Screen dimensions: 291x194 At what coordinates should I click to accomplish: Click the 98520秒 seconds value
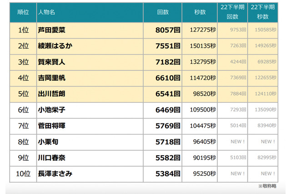tap(205, 94)
